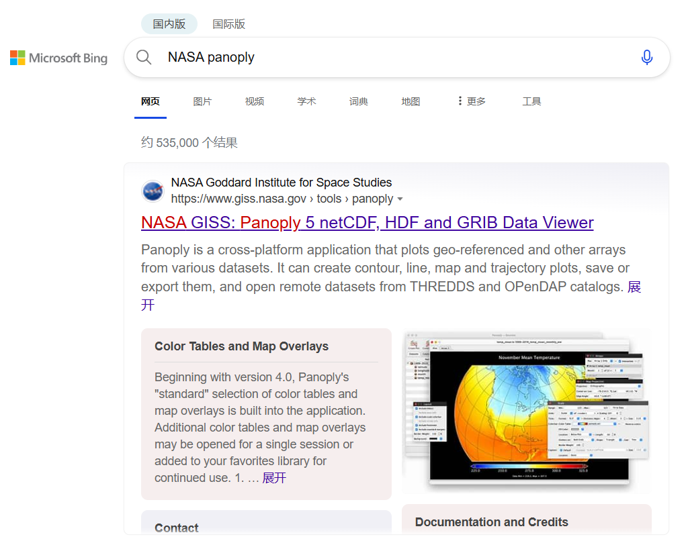686x545 pixels.
Task: Switch to 国内版 tab
Action: click(x=169, y=24)
